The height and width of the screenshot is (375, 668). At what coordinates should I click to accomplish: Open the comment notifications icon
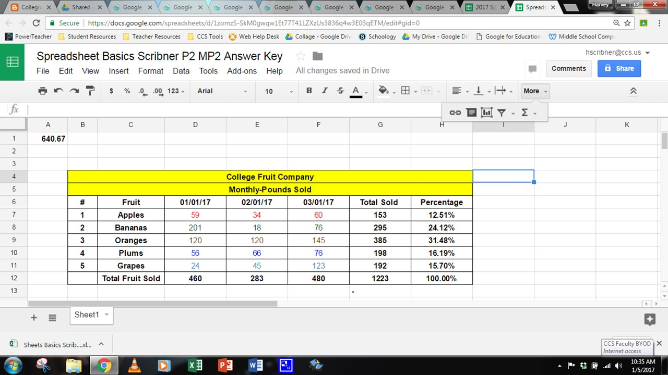[x=532, y=69]
